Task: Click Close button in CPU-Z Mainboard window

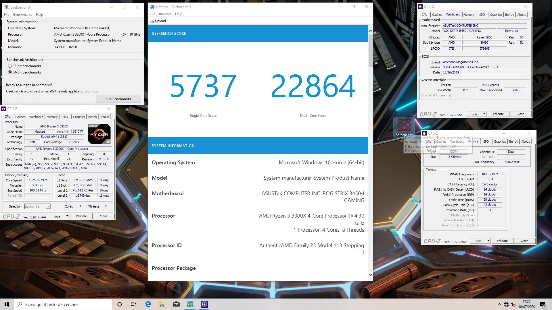Action: pos(520,114)
